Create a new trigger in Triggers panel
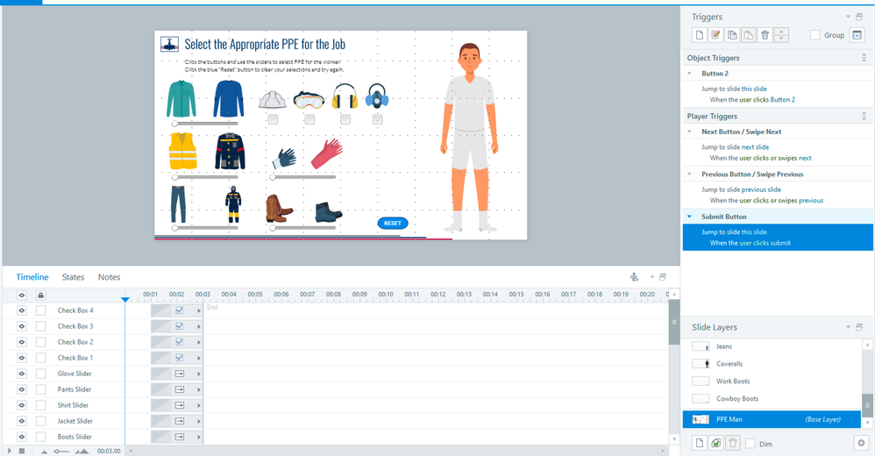875x456 pixels. pyautogui.click(x=700, y=34)
